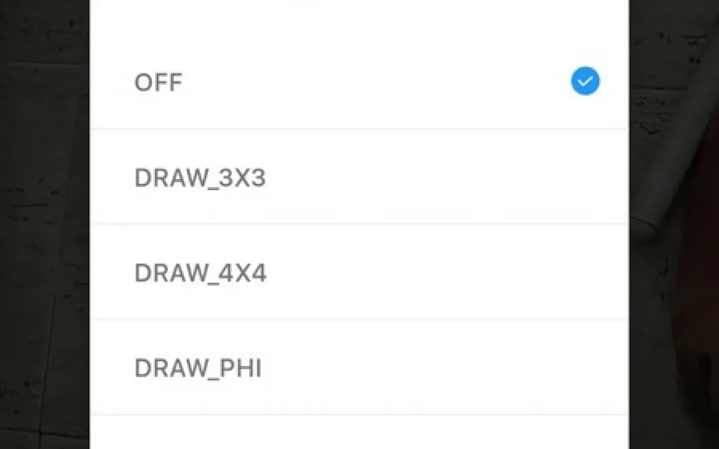Choose the DRAW_4X4 grid option
This screenshot has height=449, width=719.
click(x=359, y=272)
